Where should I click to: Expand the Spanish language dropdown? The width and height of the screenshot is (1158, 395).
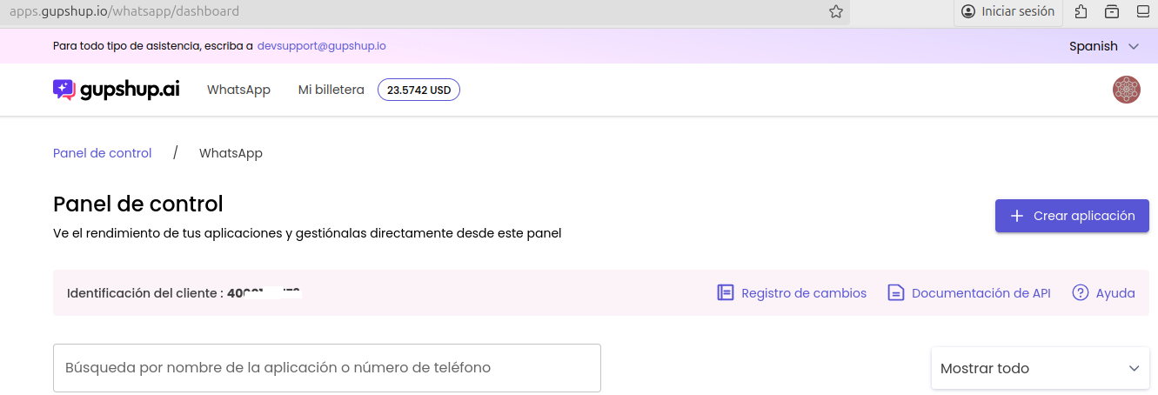coord(1104,46)
